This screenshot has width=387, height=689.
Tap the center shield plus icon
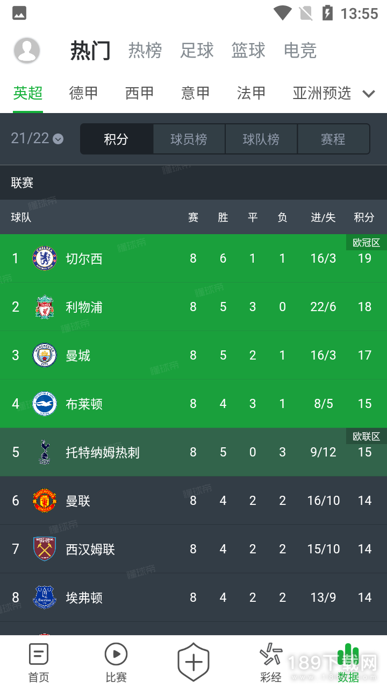(x=193, y=662)
